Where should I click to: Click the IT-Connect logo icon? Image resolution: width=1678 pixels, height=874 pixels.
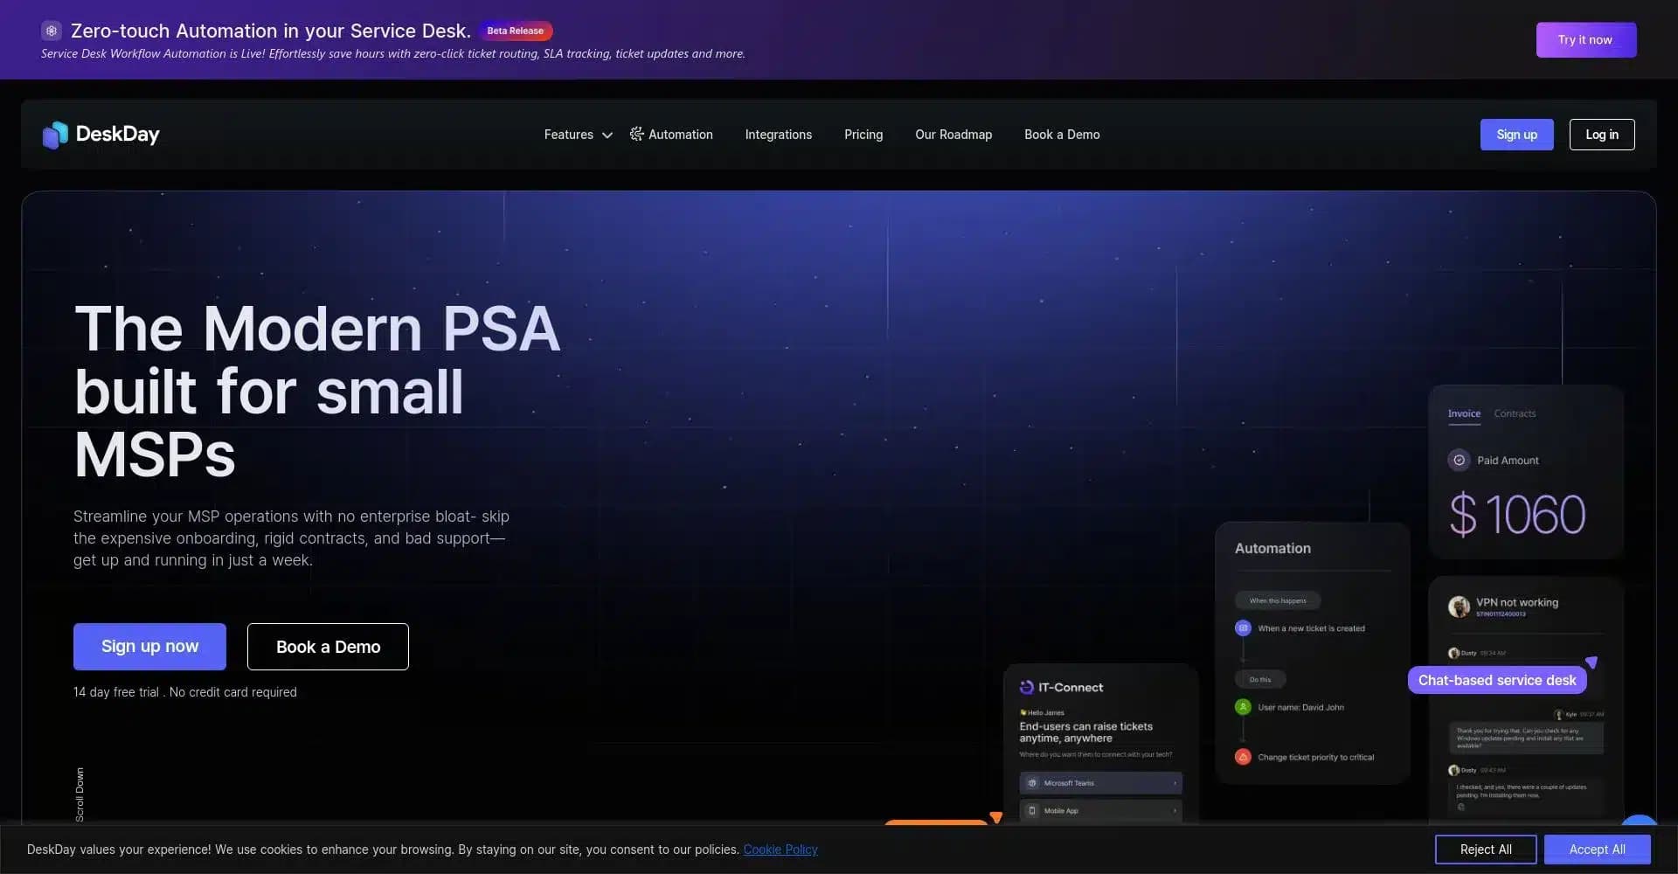pyautogui.click(x=1027, y=688)
